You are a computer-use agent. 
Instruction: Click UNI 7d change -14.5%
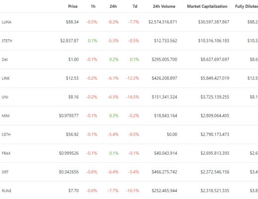pyautogui.click(x=132, y=97)
